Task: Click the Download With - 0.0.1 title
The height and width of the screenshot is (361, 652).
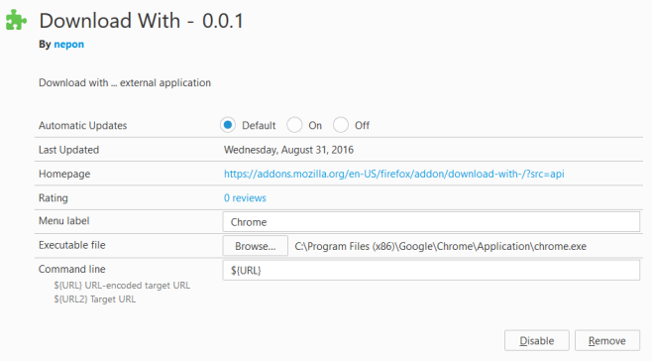Action: (x=142, y=21)
